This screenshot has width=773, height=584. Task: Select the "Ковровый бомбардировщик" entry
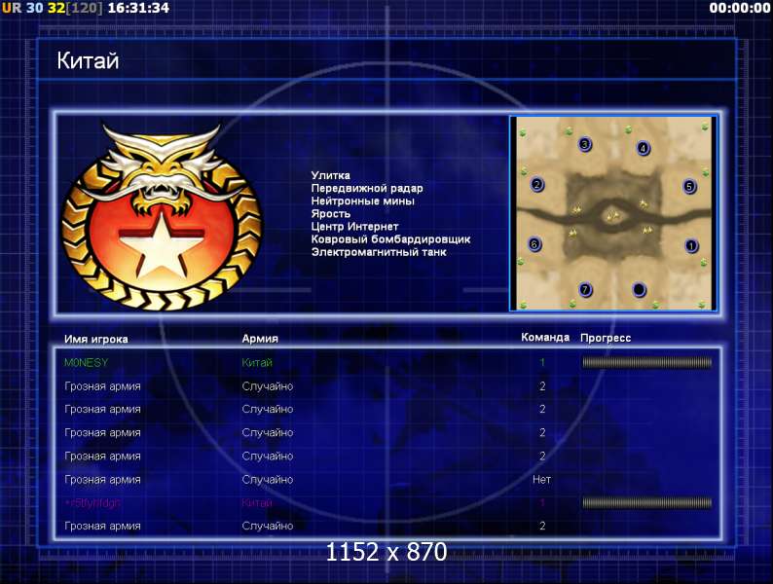(x=390, y=239)
